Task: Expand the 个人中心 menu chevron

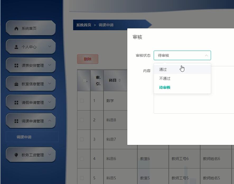Action: pos(50,46)
